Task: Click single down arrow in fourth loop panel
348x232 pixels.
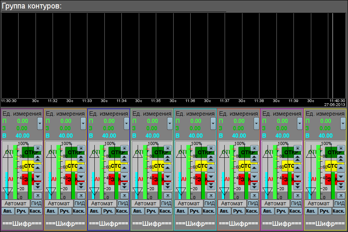Action: pyautogui.click(x=167, y=177)
